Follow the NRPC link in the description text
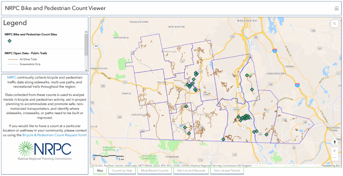 pos(11,78)
